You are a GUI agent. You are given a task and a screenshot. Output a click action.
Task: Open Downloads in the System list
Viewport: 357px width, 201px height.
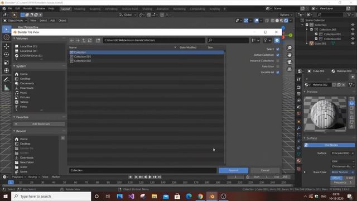point(27,88)
